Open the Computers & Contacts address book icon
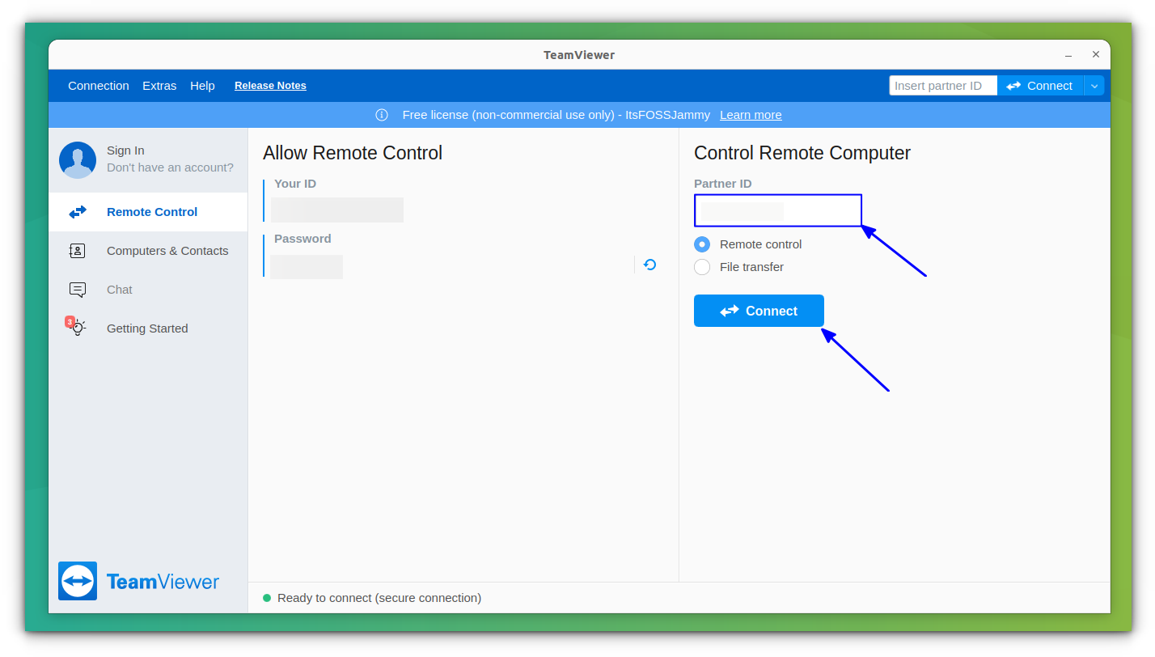This screenshot has width=1155, height=657. [x=78, y=251]
